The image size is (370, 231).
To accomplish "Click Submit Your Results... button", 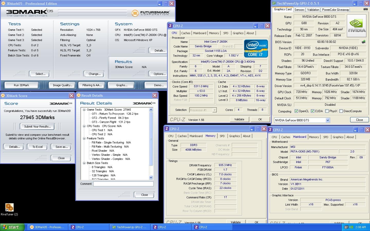I will coord(38,127).
